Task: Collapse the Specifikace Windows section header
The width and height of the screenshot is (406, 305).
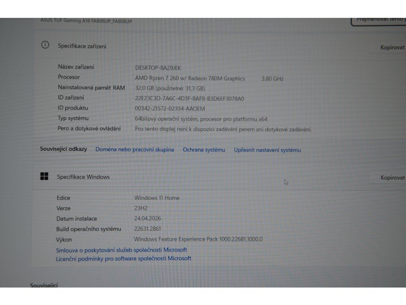Action: click(220, 177)
